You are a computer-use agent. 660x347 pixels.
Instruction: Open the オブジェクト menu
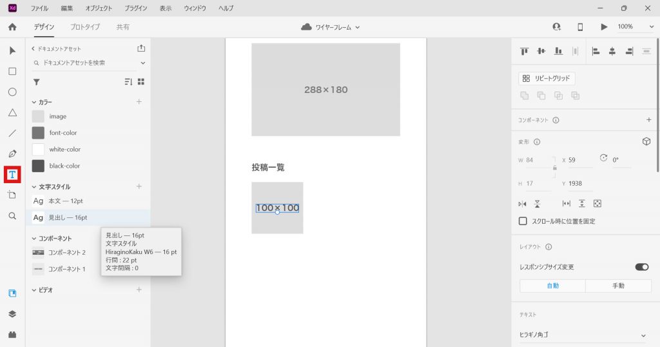99,8
